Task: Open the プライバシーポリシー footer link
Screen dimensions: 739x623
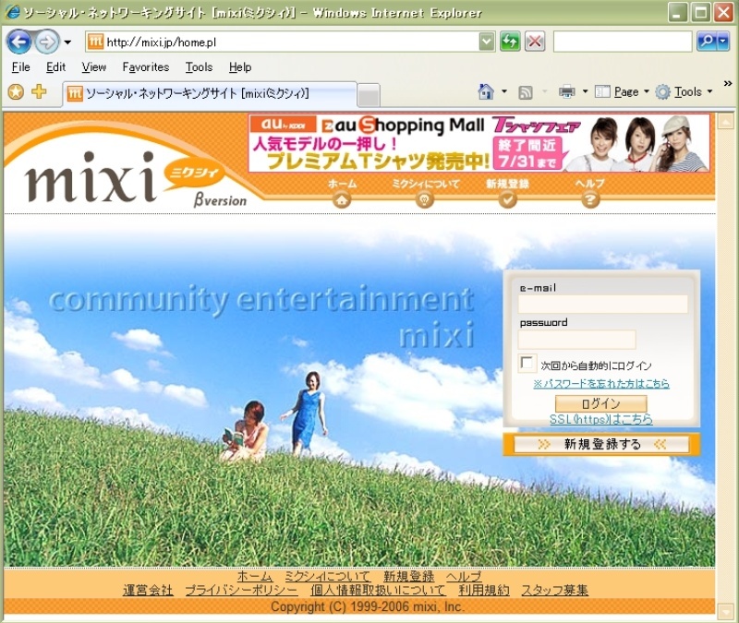Action: pos(241,590)
